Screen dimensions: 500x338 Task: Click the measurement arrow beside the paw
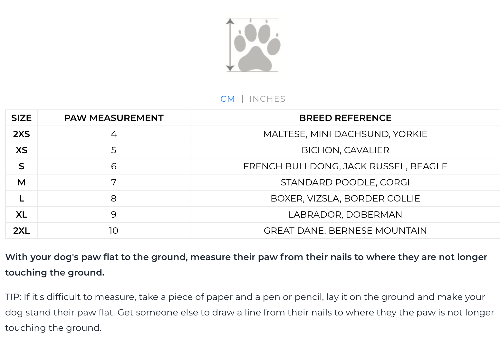coord(230,45)
